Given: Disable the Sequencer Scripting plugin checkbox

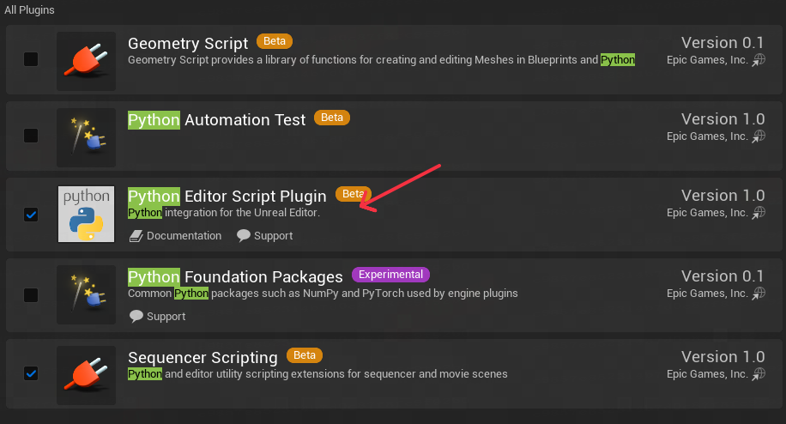Looking at the screenshot, I should click(31, 373).
